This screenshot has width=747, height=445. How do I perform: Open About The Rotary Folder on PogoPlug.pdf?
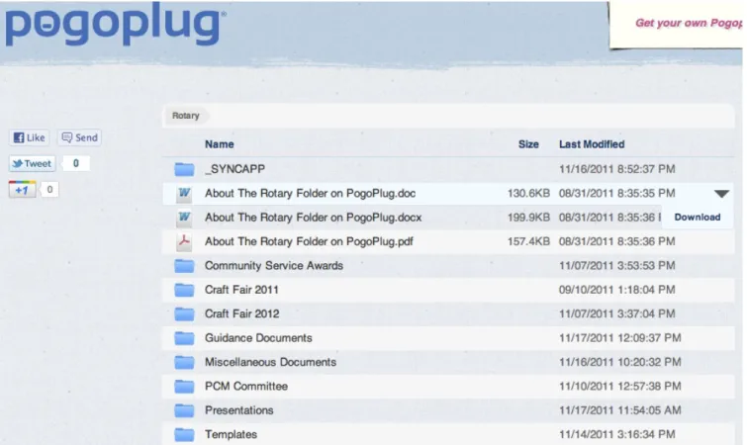pyautogui.click(x=309, y=241)
